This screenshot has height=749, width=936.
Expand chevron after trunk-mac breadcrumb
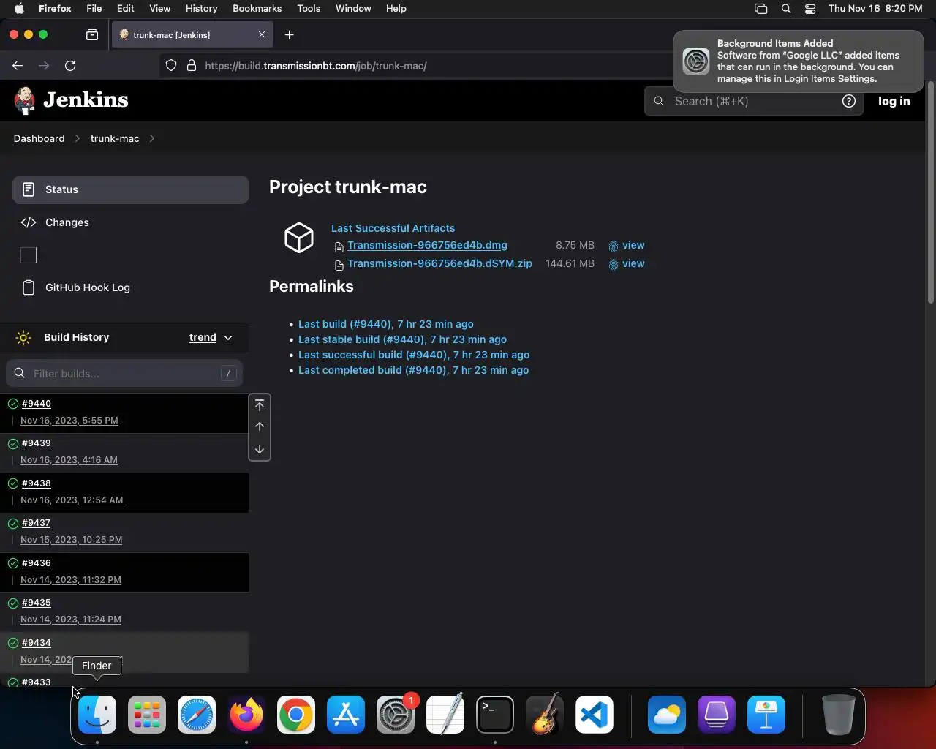pos(151,139)
